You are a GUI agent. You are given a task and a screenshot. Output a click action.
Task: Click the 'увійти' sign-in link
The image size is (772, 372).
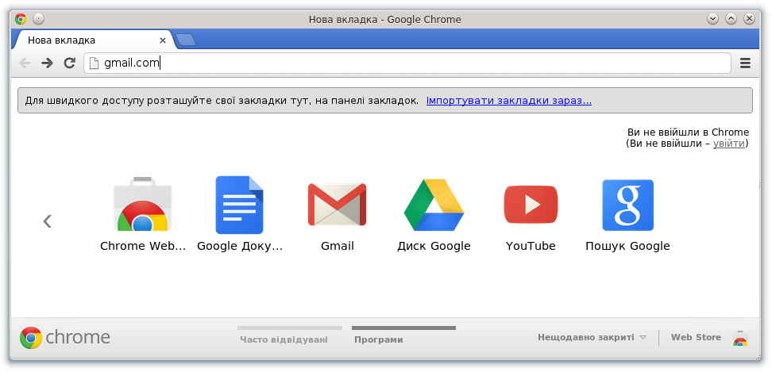click(x=728, y=144)
